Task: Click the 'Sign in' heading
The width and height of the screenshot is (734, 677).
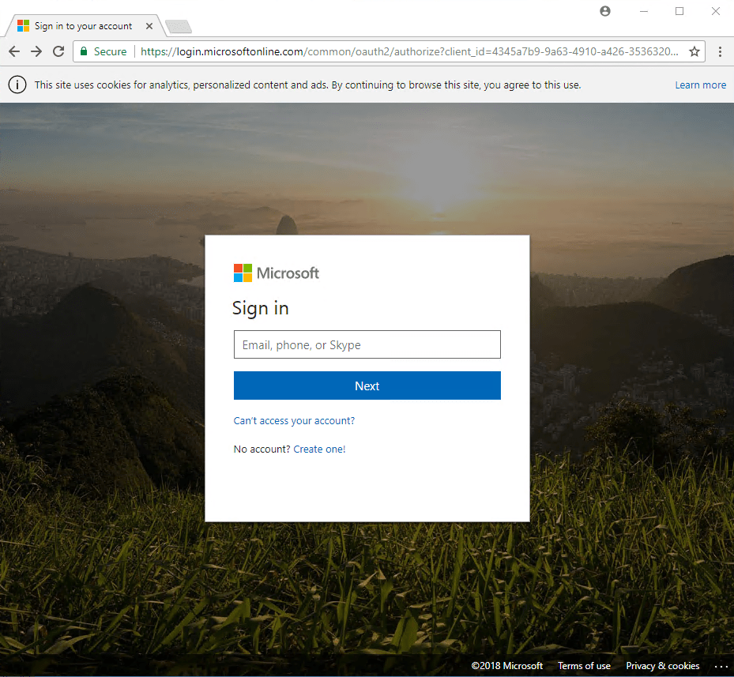Action: click(260, 309)
